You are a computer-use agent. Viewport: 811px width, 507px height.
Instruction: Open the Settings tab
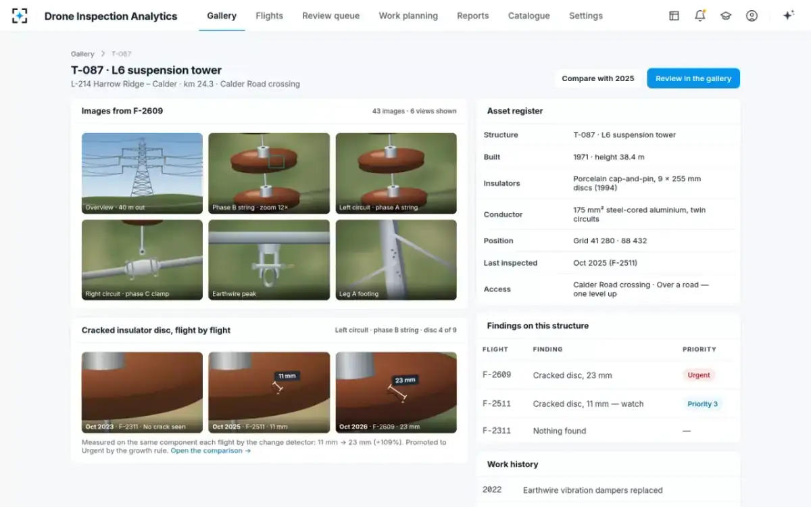point(585,16)
